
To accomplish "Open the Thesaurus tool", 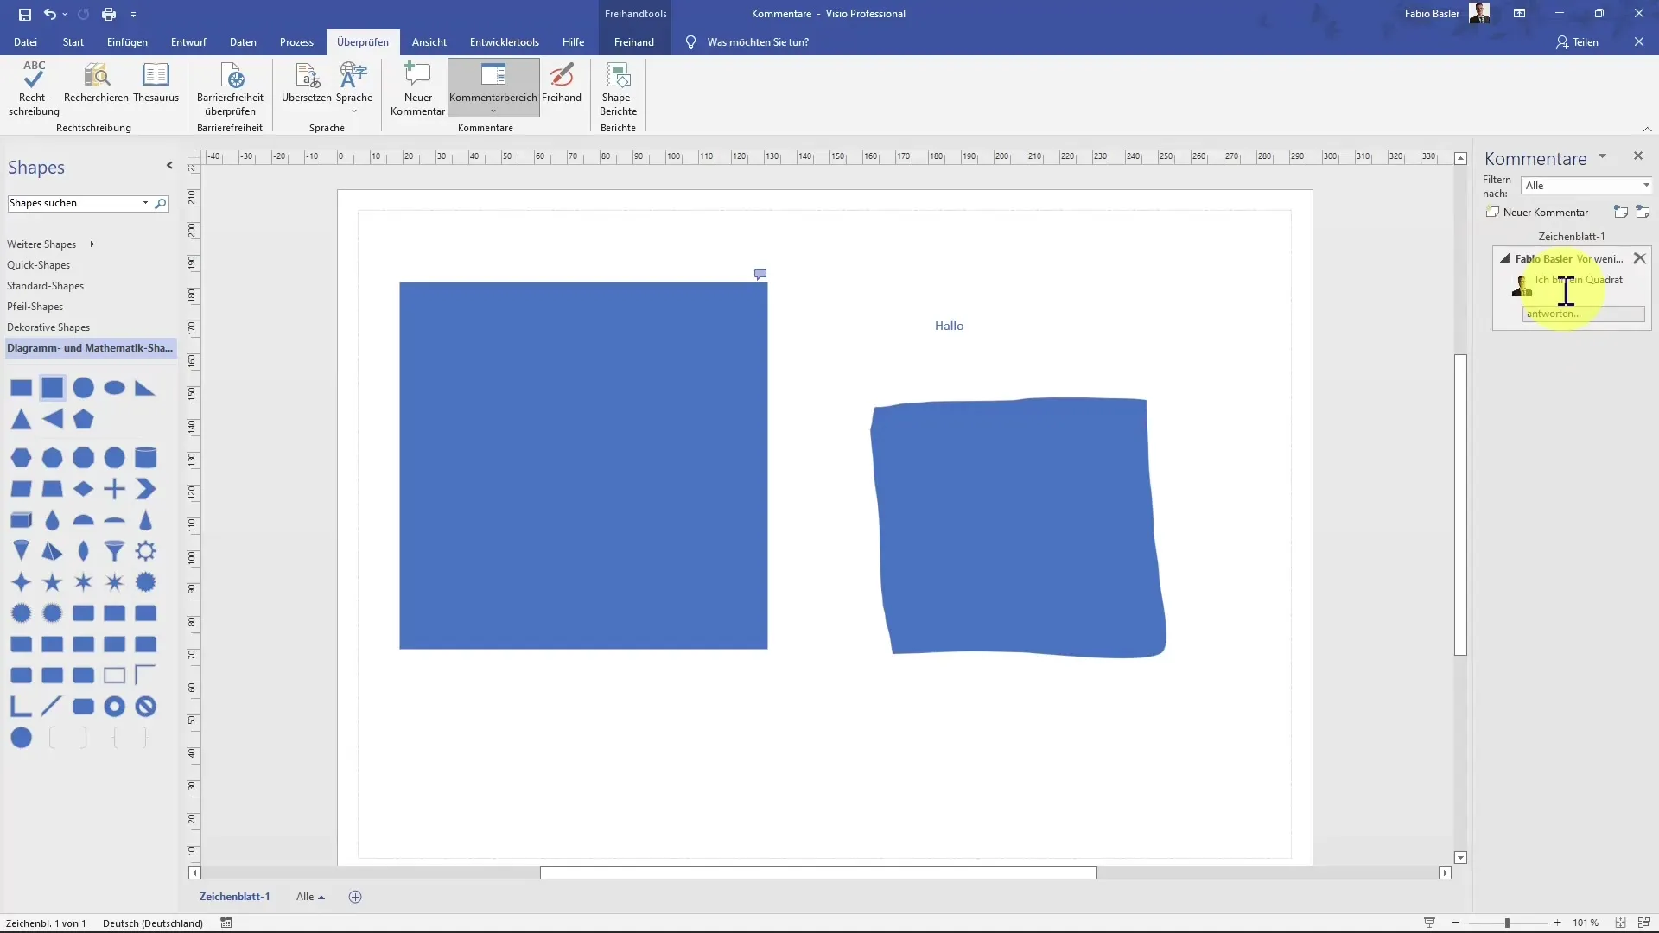I will (x=156, y=84).
